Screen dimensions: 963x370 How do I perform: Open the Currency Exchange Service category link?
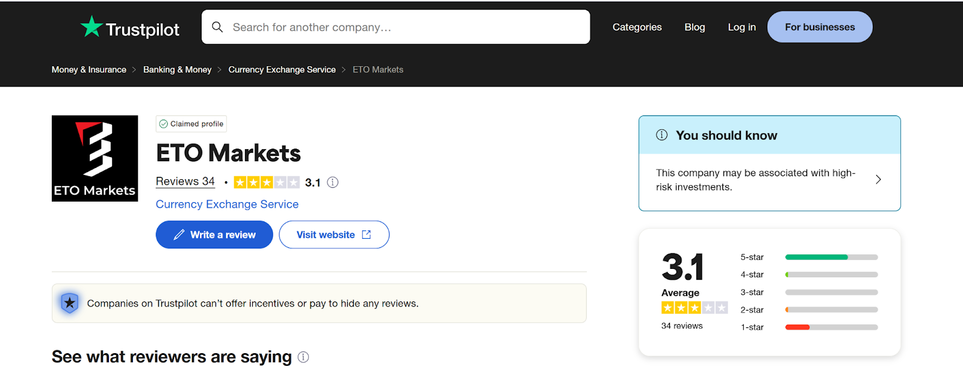point(227,205)
